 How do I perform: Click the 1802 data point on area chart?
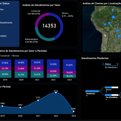20,108
